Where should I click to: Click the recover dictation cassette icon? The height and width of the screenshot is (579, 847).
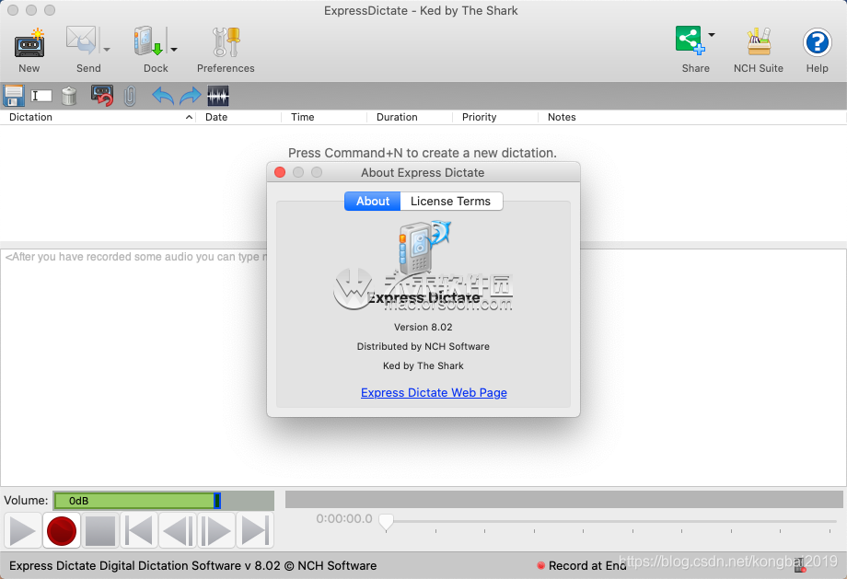[x=102, y=96]
